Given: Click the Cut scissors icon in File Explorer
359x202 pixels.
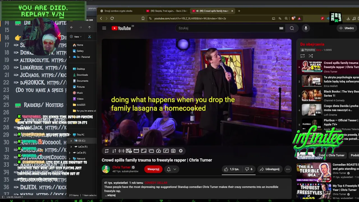Looking at the screenshot, I should (x=89, y=37).
